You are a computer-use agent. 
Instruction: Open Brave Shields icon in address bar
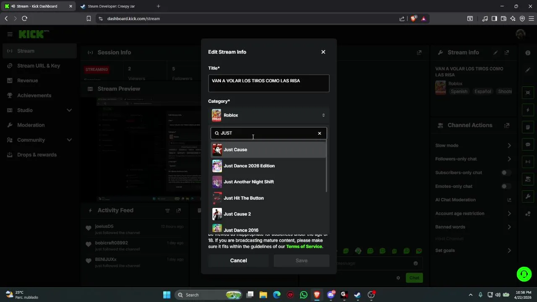coord(413,18)
